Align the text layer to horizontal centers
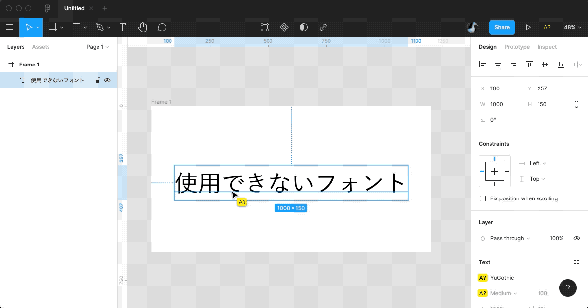 pos(498,64)
